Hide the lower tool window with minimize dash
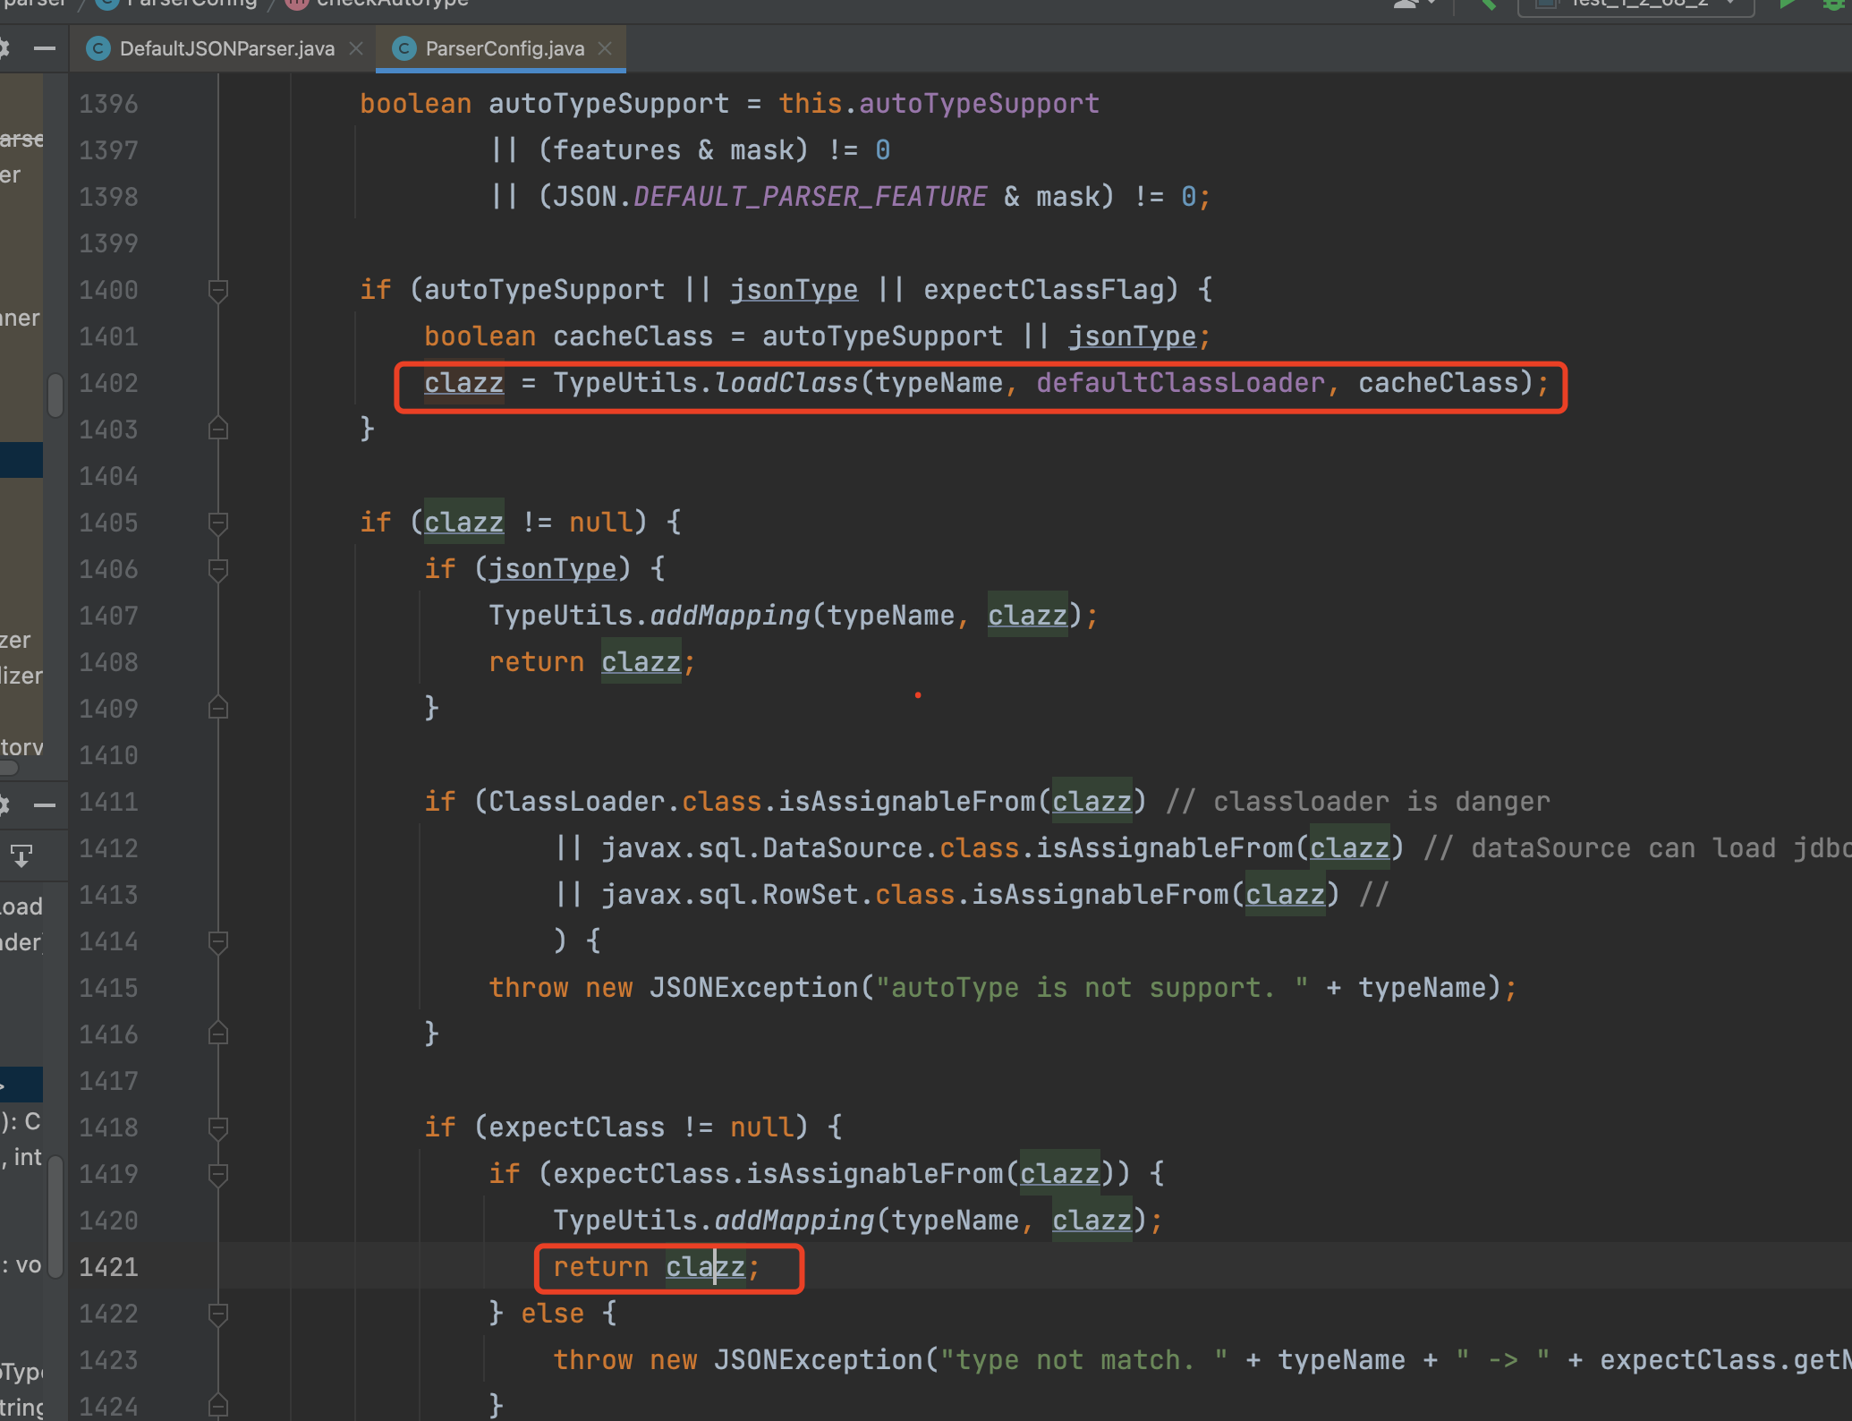 coord(45,805)
